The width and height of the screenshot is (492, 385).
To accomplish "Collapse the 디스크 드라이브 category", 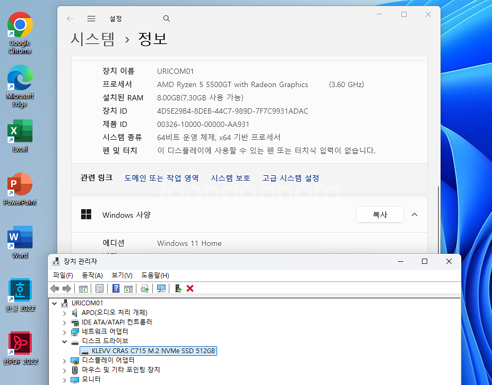I will tap(65, 341).
